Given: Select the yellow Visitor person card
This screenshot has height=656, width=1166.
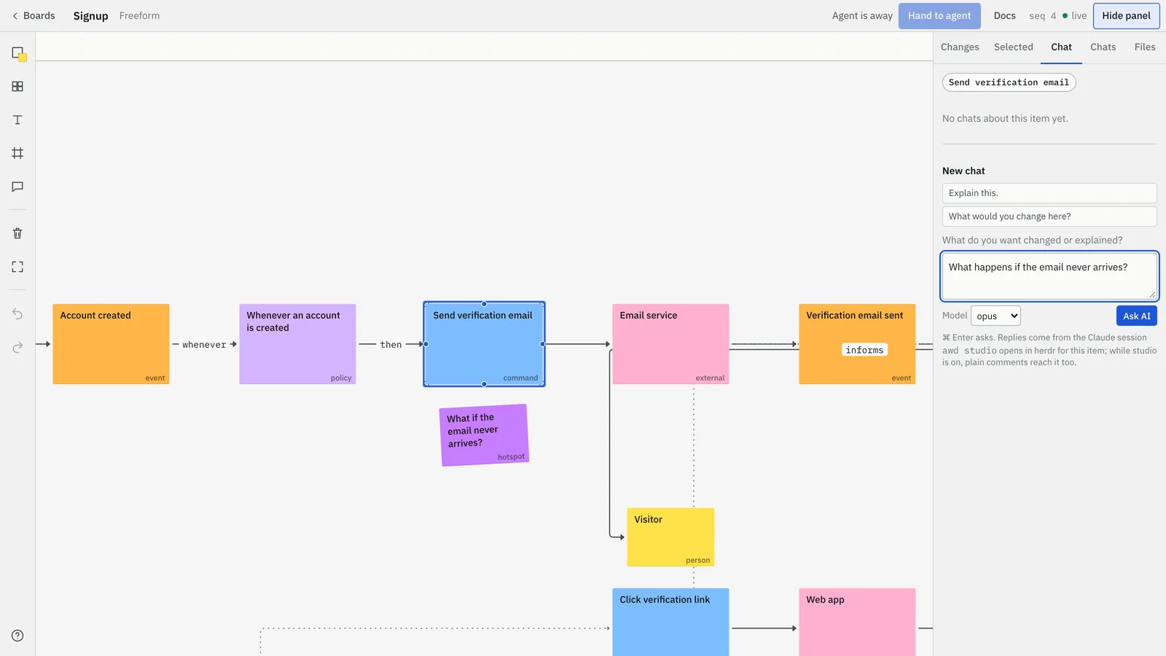Looking at the screenshot, I should pos(670,537).
